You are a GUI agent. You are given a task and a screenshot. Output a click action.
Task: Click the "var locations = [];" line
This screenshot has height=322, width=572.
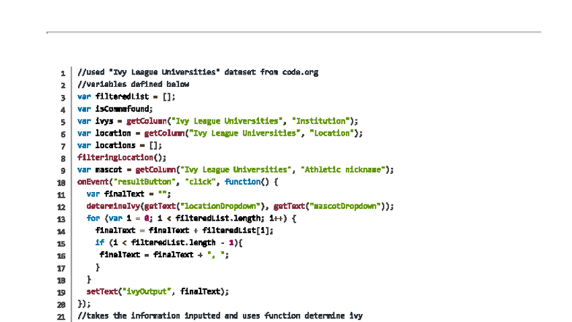pos(120,145)
